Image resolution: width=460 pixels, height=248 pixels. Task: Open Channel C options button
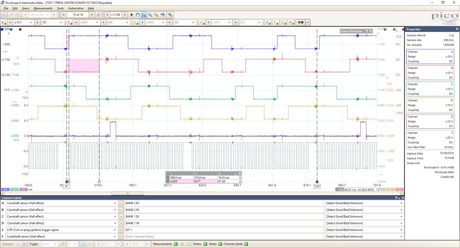coord(135,22)
